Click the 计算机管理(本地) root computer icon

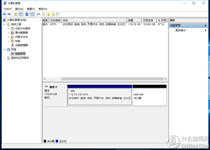pyautogui.click(x=5, y=20)
